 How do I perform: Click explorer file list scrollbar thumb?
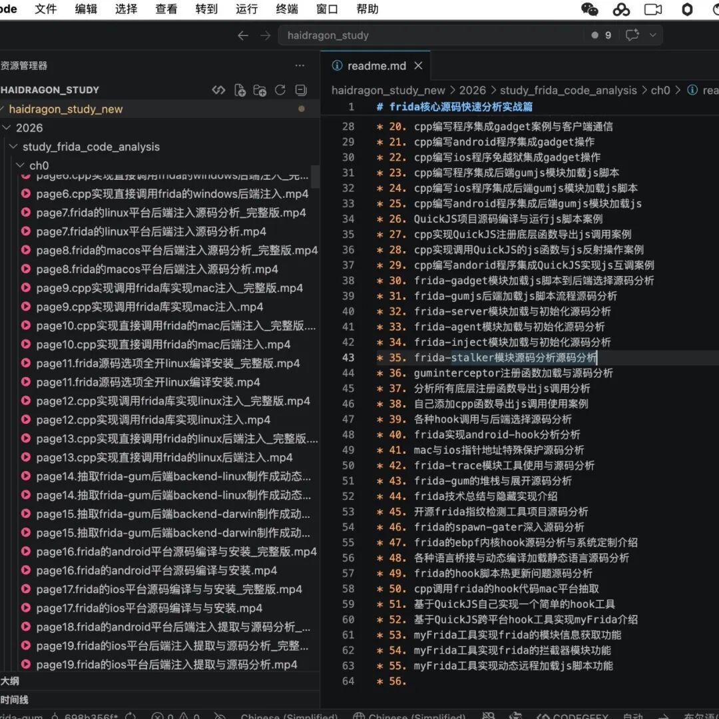[315, 177]
